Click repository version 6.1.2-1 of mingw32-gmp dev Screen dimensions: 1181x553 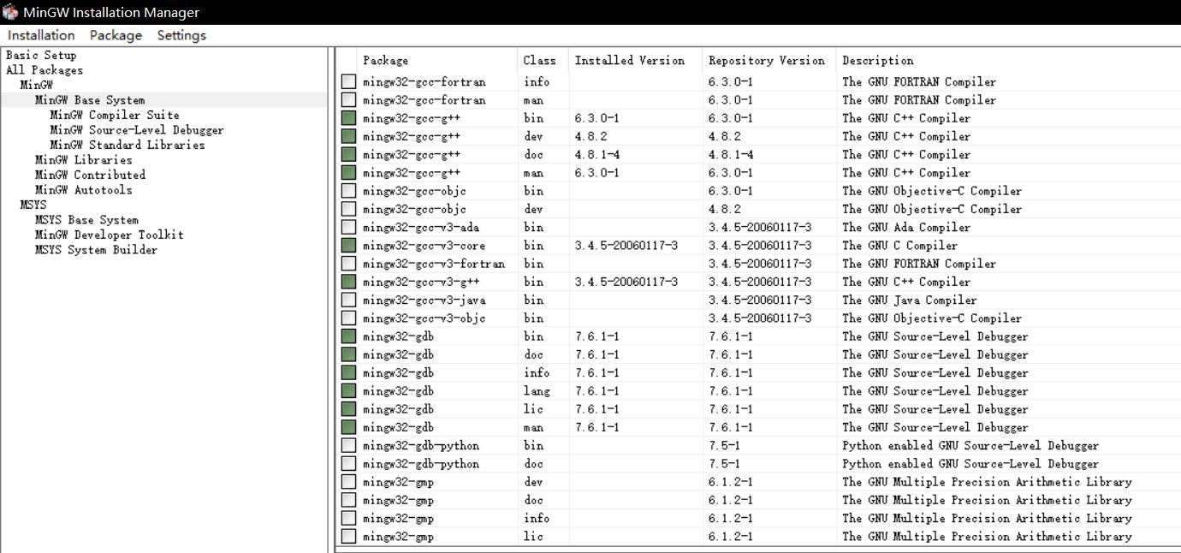point(731,482)
